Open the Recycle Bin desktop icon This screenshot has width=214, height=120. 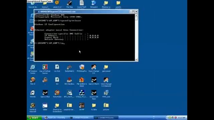pos(33,4)
